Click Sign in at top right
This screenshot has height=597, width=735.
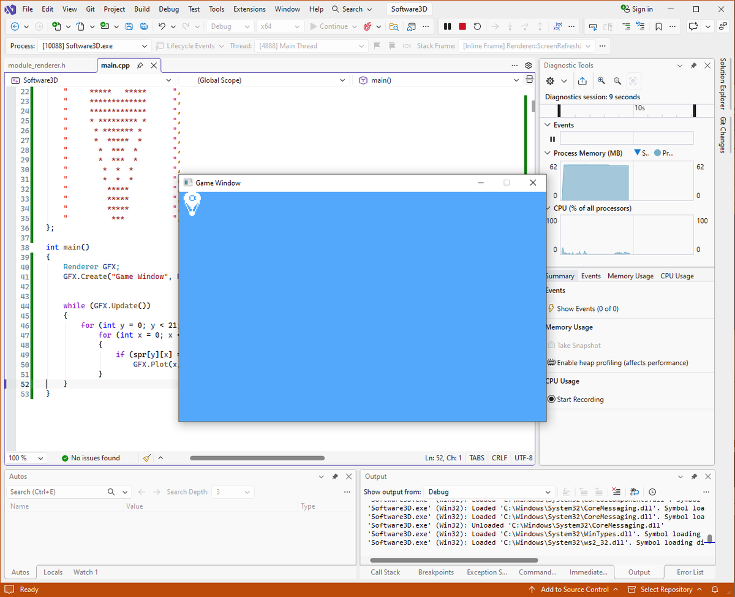point(636,9)
